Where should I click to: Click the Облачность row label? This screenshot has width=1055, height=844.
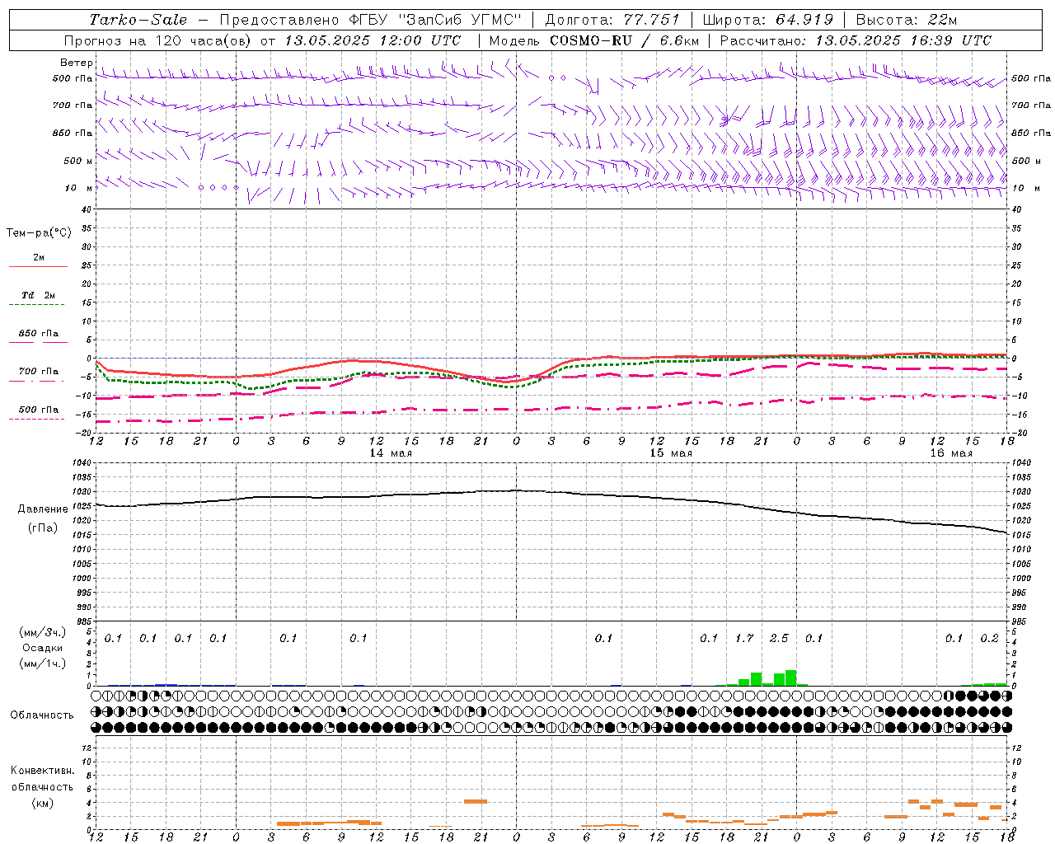[42, 715]
